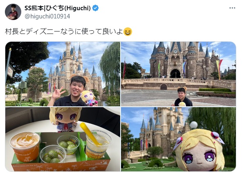Open the Higuchi profile avatar picture
The height and width of the screenshot is (173, 242).
[x=13, y=12]
